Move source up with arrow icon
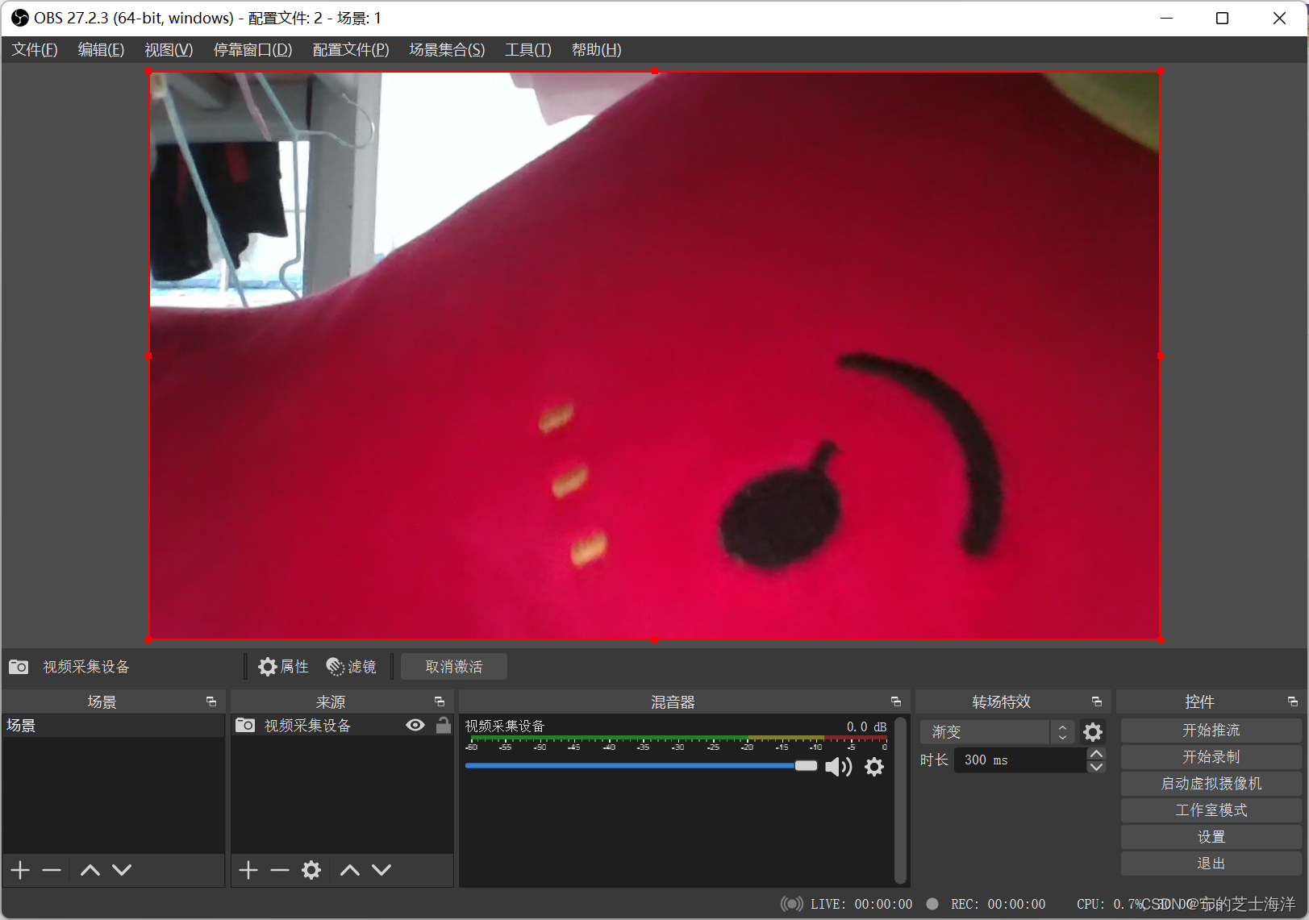The height and width of the screenshot is (920, 1309). click(350, 870)
